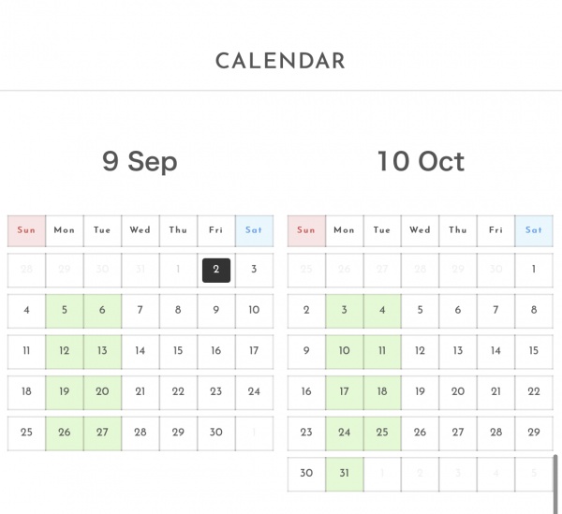Select September 19 green cell
This screenshot has width=562, height=514.
65,391
